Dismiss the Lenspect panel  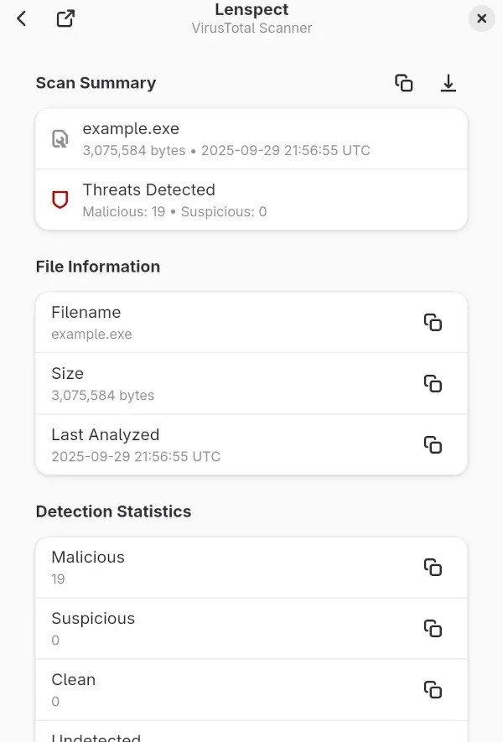click(481, 18)
